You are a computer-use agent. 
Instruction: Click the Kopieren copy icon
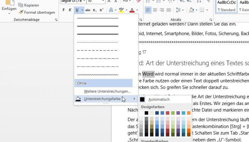click(x=21, y=5)
